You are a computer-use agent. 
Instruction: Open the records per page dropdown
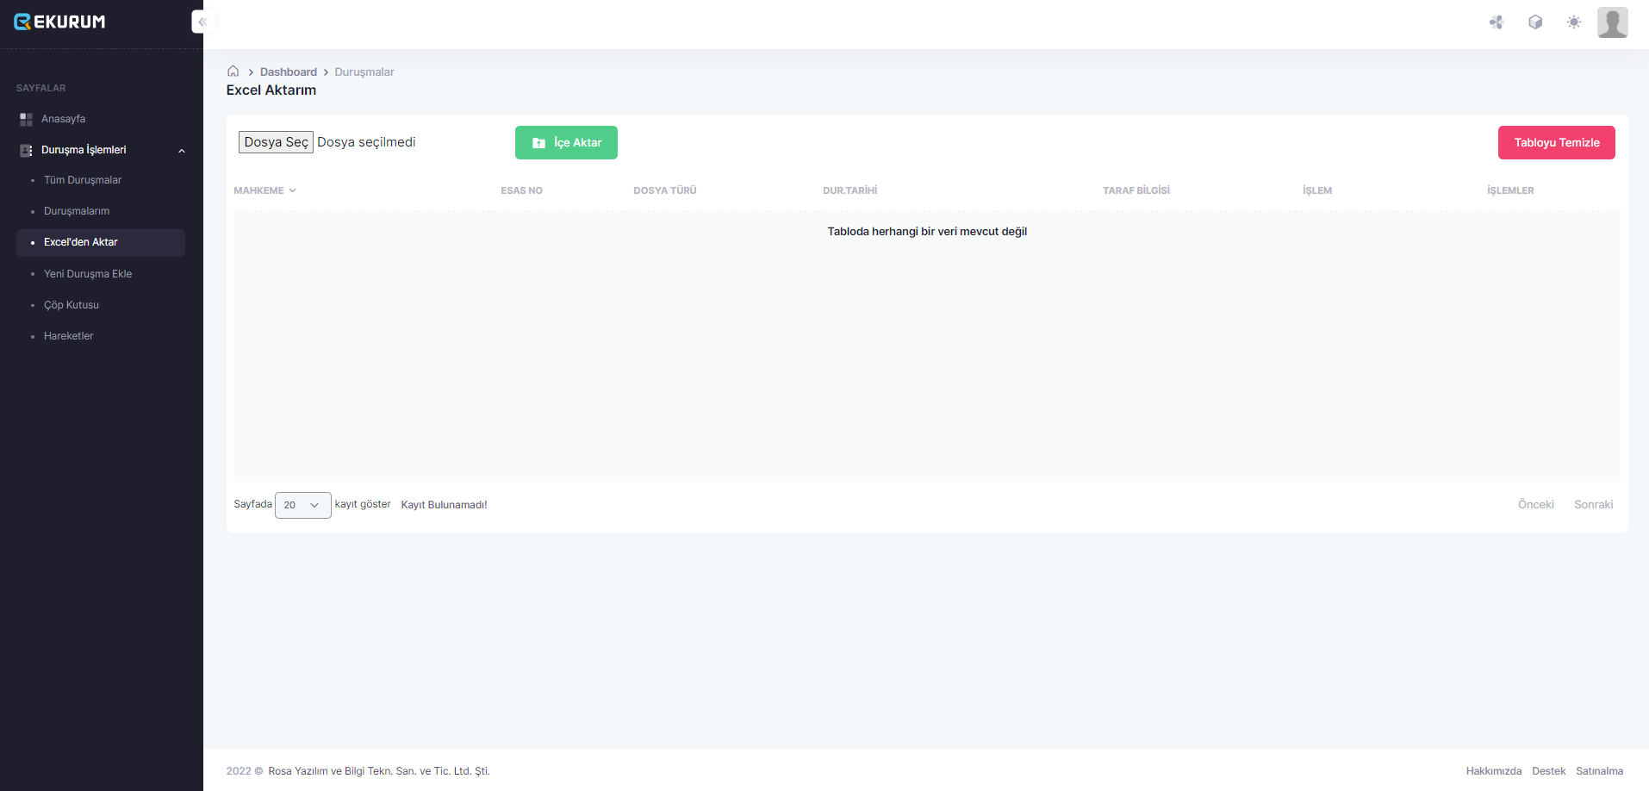[x=302, y=505]
